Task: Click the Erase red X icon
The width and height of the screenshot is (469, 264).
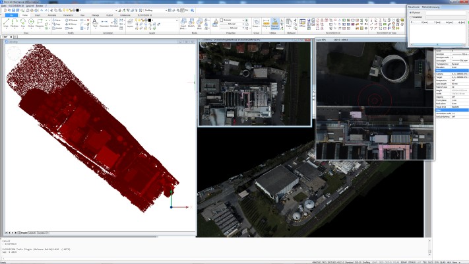Action: (88, 20)
